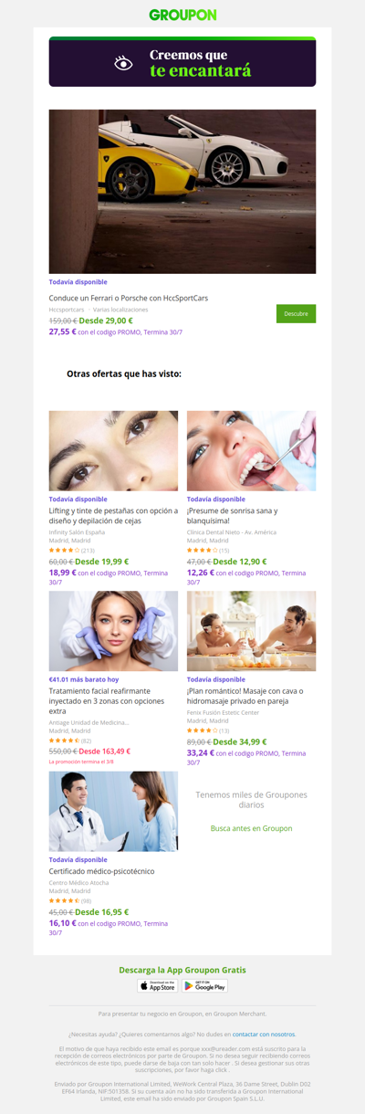
Task: Click the star rating under Centro Médico Atocha
Action: coord(64,901)
